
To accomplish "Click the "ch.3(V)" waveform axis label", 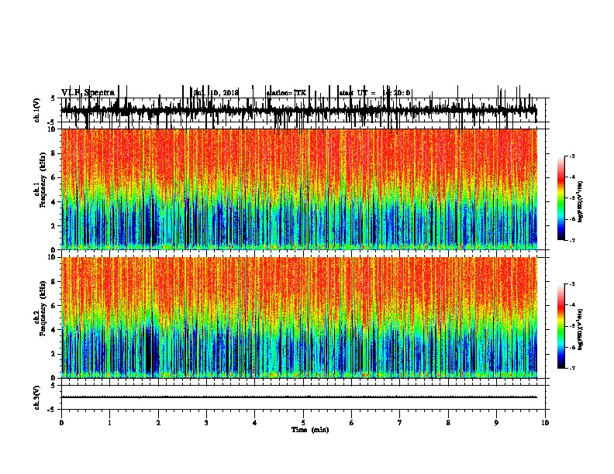I will (37, 397).
